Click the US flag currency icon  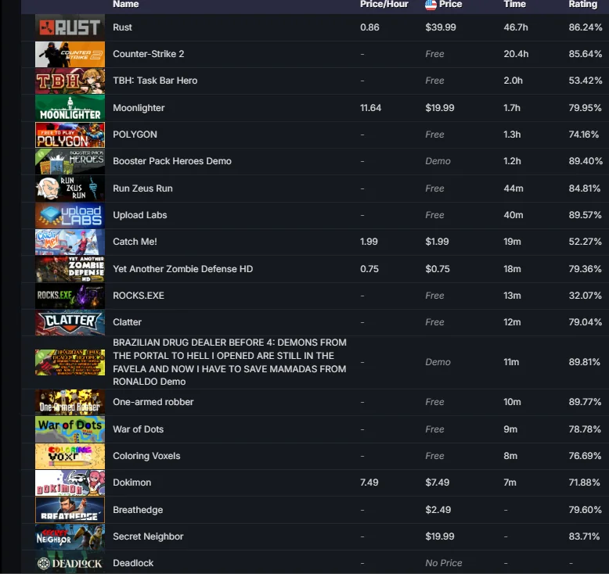click(431, 5)
